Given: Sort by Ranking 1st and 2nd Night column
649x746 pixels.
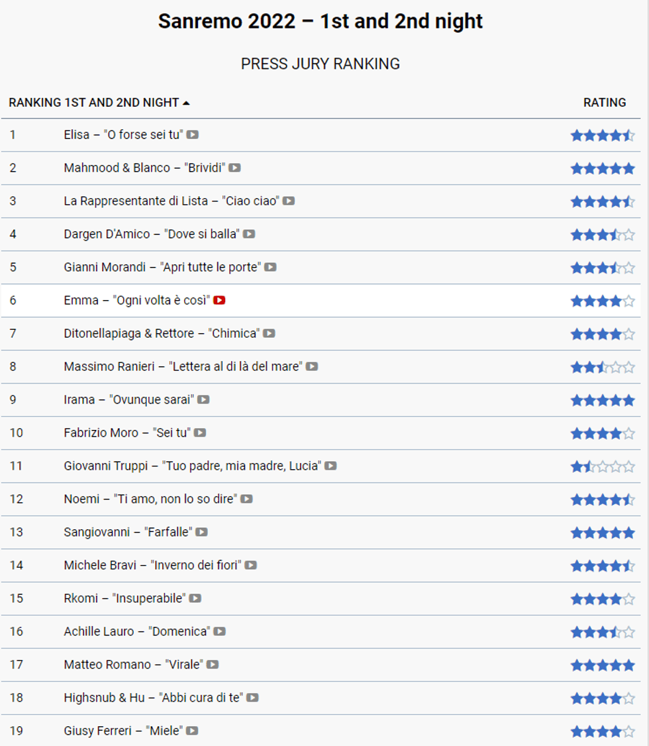Looking at the screenshot, I should (x=93, y=103).
